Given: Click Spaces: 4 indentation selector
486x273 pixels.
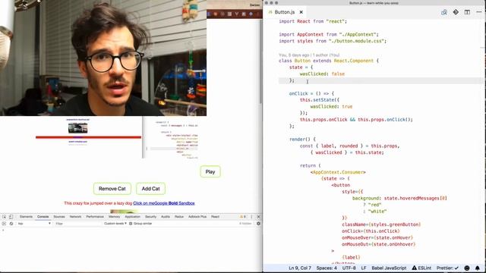Looking at the screenshot, I should click(x=327, y=268).
